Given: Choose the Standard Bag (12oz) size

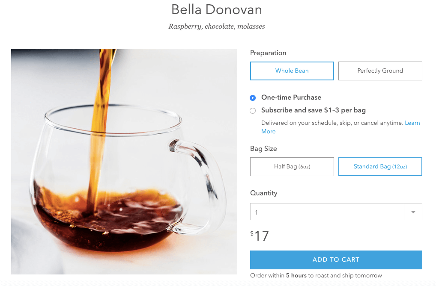Looking at the screenshot, I should tap(380, 167).
